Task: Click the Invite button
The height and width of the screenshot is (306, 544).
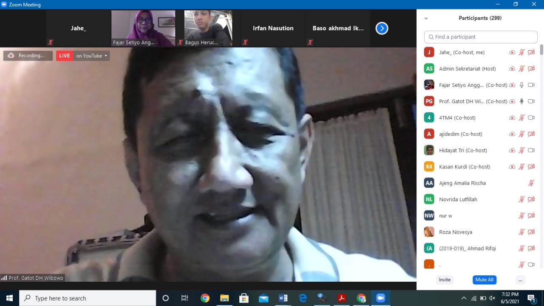Action: click(445, 280)
